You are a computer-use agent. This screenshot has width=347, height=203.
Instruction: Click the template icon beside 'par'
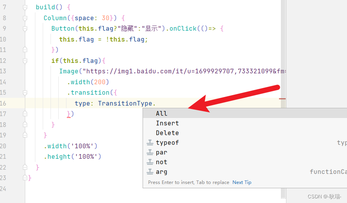point(150,153)
